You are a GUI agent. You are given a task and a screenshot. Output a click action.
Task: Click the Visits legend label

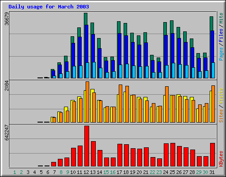[221, 96]
